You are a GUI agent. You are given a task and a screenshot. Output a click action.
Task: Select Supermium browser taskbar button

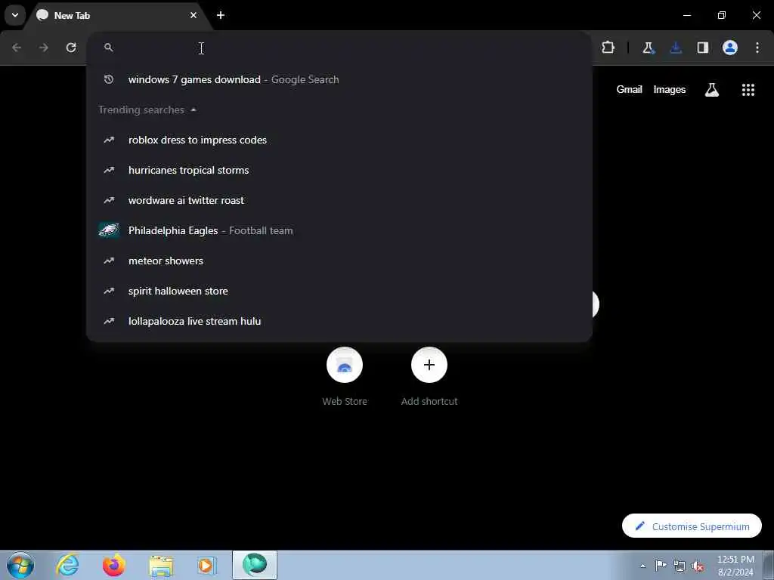255,565
